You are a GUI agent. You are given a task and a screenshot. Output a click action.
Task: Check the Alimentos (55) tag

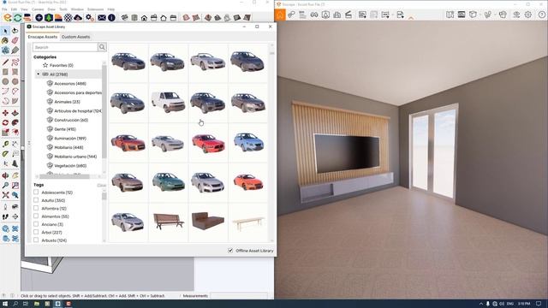[36, 216]
